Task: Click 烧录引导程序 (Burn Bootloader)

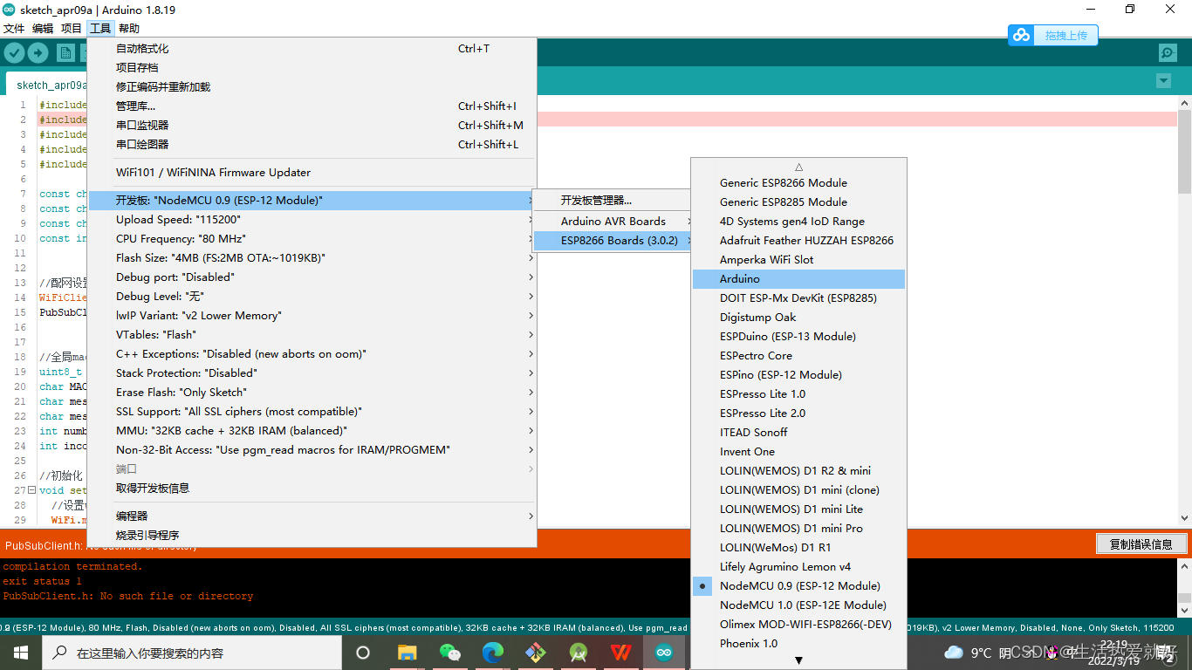Action: click(312, 535)
